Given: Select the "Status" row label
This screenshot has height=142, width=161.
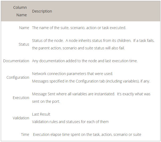Looking at the screenshot, I should (24, 44).
